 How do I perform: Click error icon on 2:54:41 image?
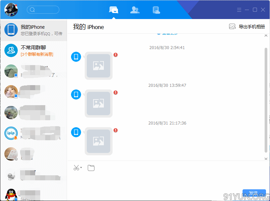point(116,55)
